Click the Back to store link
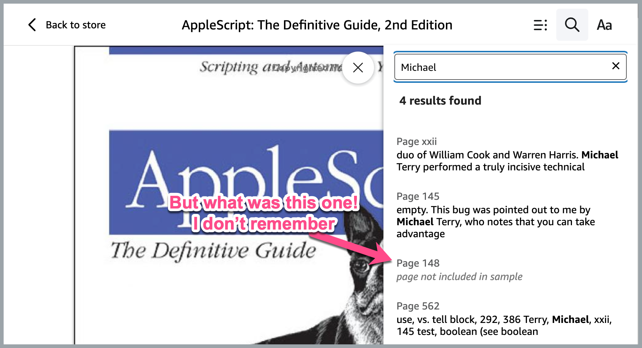Screen dimensions: 642x348 (x=76, y=25)
